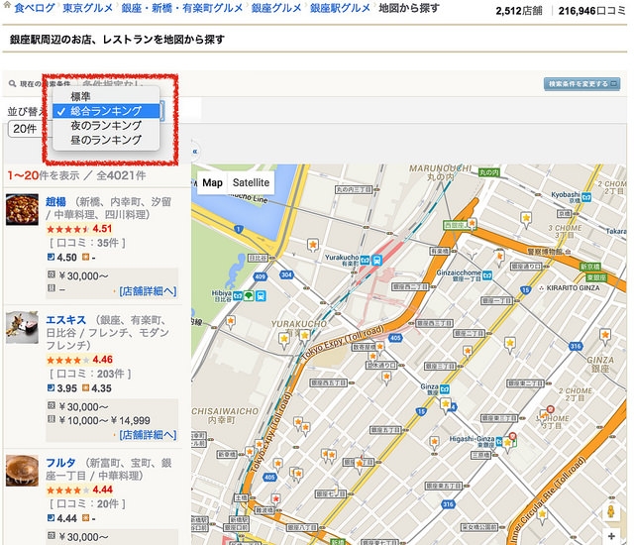The image size is (634, 545).
Task: Choose 総合ランキング in sort list
Action: pos(105,112)
